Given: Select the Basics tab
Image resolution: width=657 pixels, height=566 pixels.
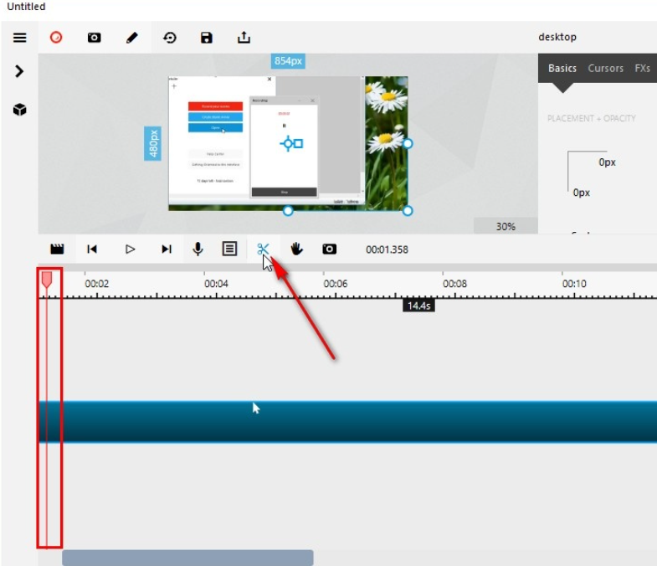Looking at the screenshot, I should pyautogui.click(x=562, y=69).
